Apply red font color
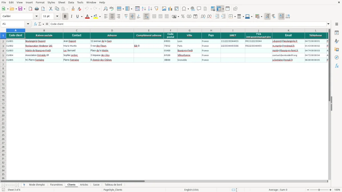Screen dimensions: 342x192 coord(87,16)
